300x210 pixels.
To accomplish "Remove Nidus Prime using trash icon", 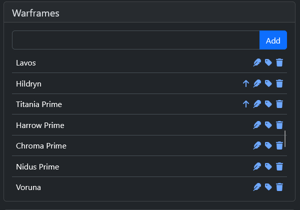I will tap(279, 166).
